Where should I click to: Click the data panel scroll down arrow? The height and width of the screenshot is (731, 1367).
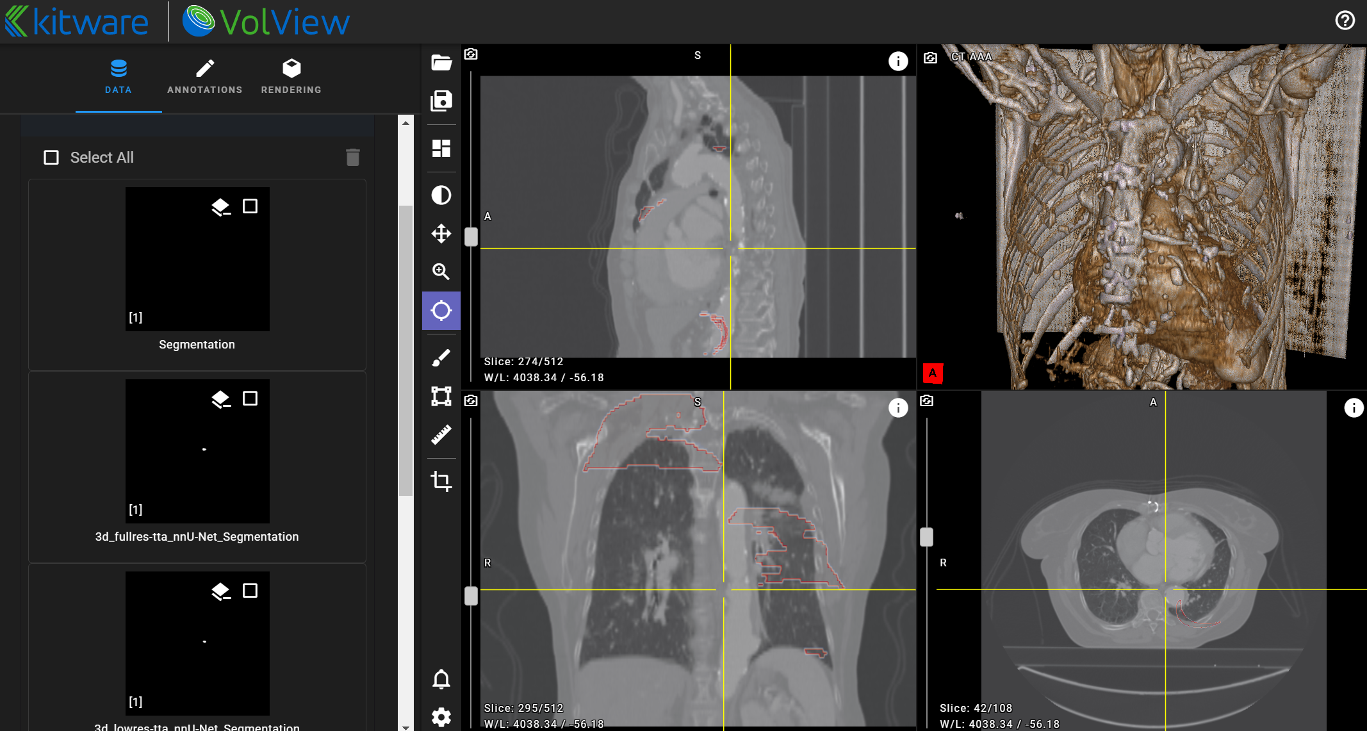(x=405, y=727)
